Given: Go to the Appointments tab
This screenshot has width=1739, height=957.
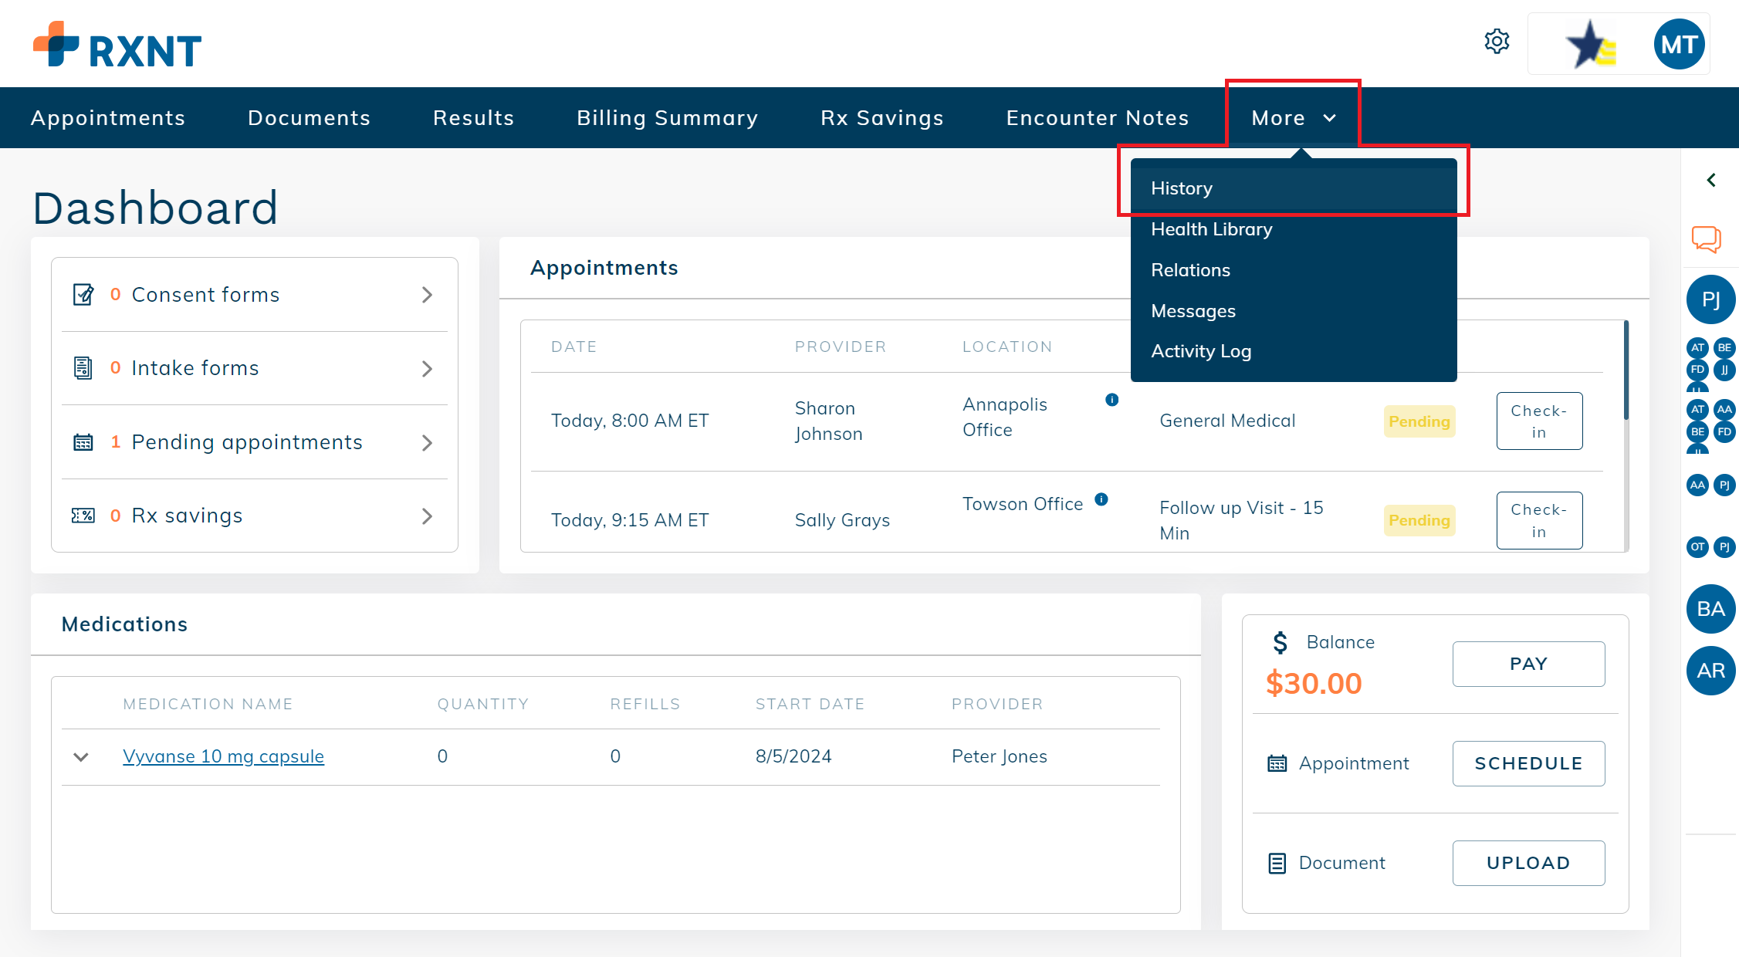Looking at the screenshot, I should (108, 118).
